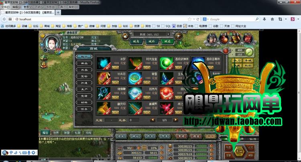Click the 回灵丹 red orb item icon

click(x=167, y=93)
